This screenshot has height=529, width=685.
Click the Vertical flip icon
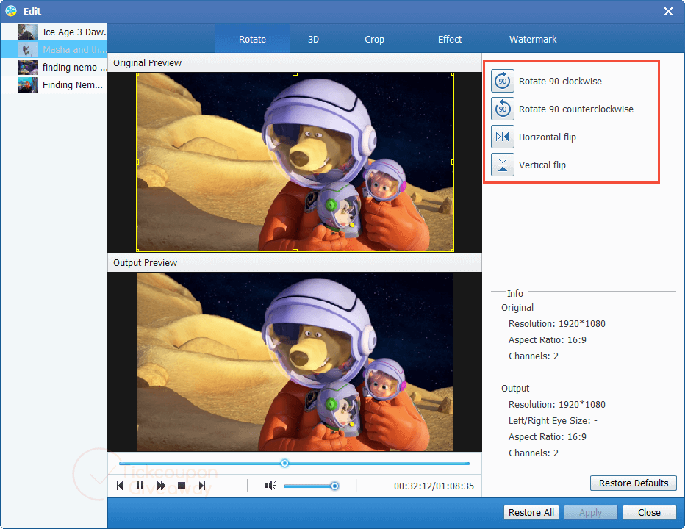[x=503, y=165]
